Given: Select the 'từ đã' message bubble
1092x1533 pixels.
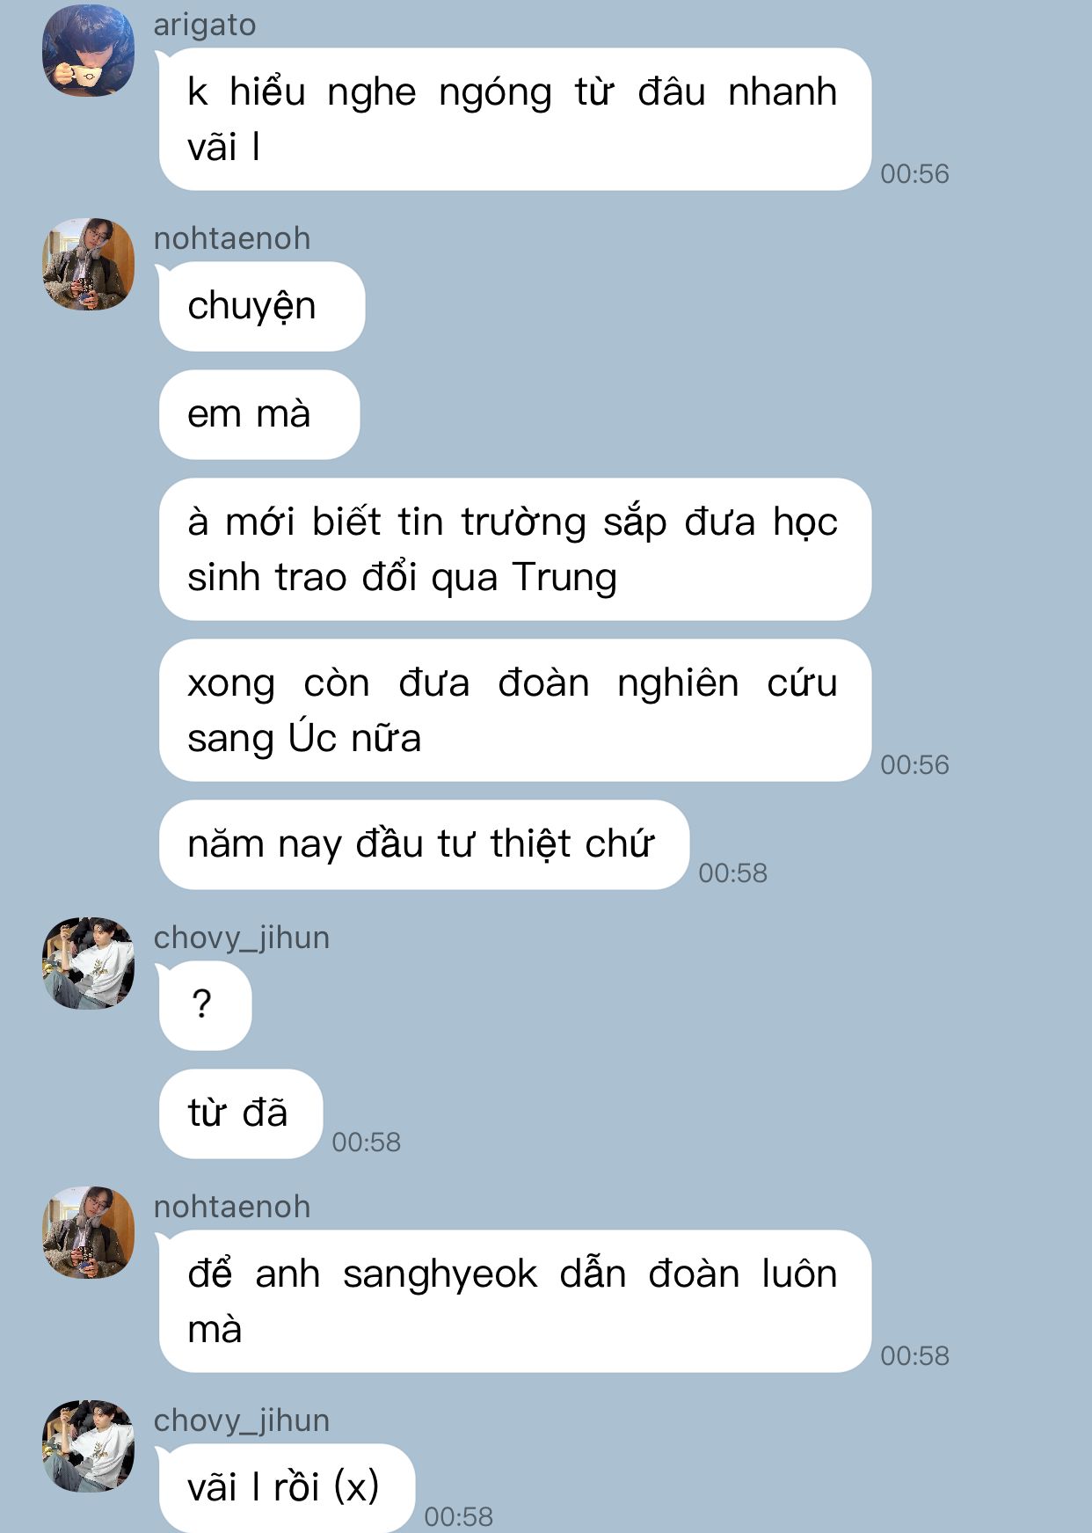Looking at the screenshot, I should click(x=240, y=1113).
